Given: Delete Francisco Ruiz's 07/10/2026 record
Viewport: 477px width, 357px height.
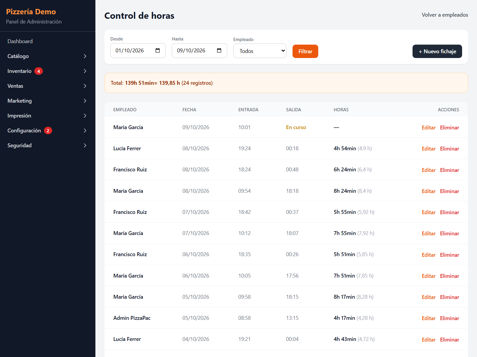Looking at the screenshot, I should (x=449, y=212).
